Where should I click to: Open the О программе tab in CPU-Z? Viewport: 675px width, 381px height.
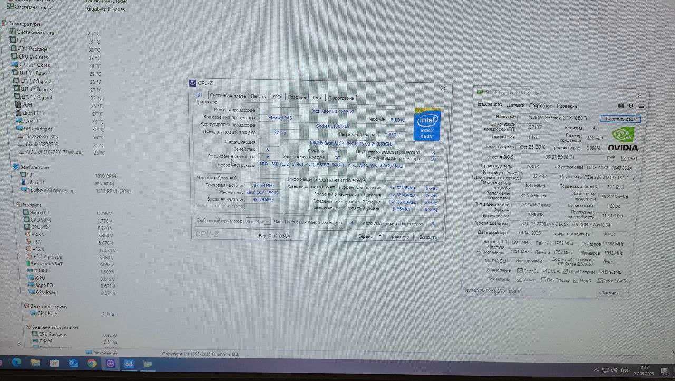341,98
